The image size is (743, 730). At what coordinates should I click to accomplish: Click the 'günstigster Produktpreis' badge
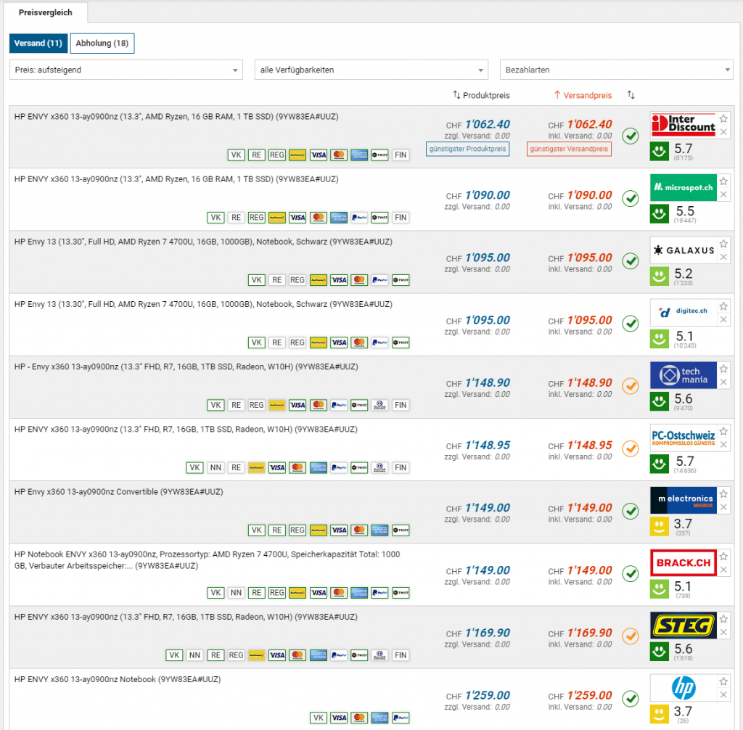pos(467,149)
